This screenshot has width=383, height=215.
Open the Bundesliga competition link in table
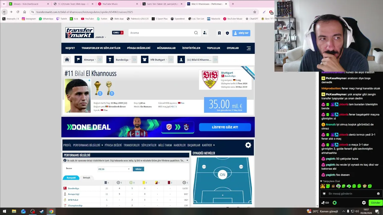[x=74, y=188]
